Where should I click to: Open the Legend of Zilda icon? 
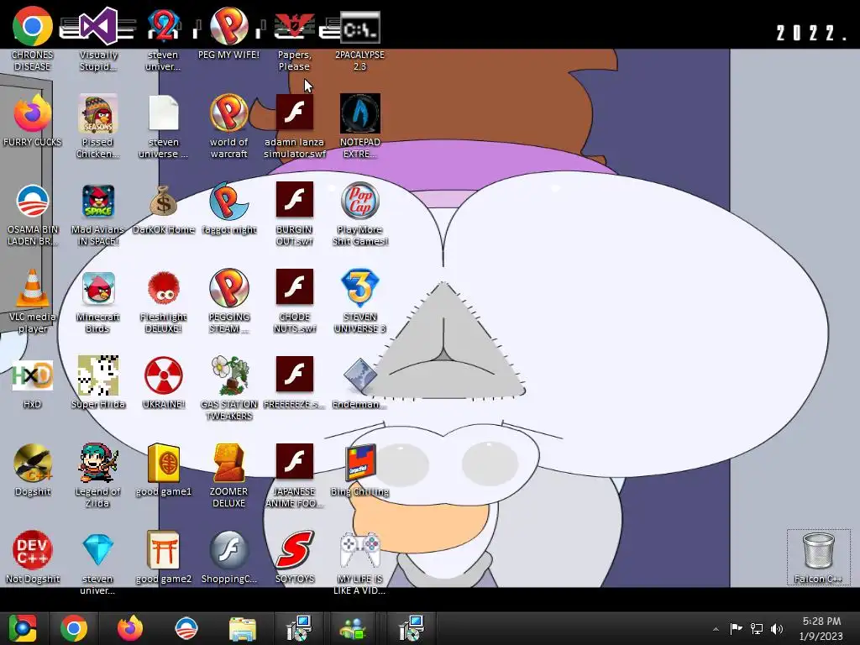[x=98, y=463]
